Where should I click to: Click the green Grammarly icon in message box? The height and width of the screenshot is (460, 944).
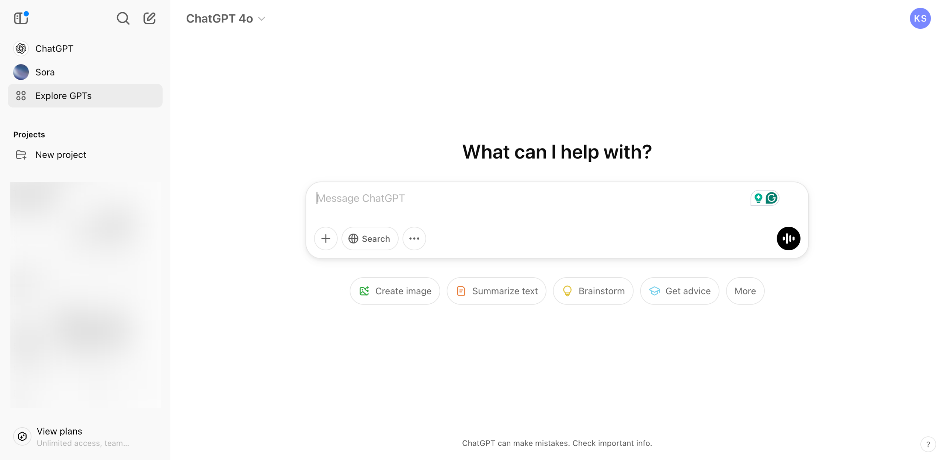771,198
